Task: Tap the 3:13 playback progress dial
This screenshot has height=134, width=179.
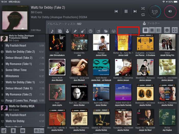Action: pos(154,11)
